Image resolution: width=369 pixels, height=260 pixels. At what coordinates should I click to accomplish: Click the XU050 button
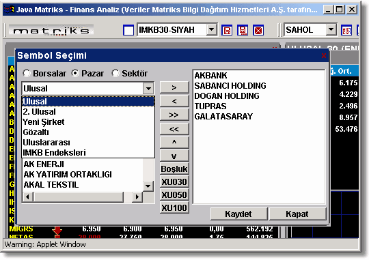(x=174, y=194)
